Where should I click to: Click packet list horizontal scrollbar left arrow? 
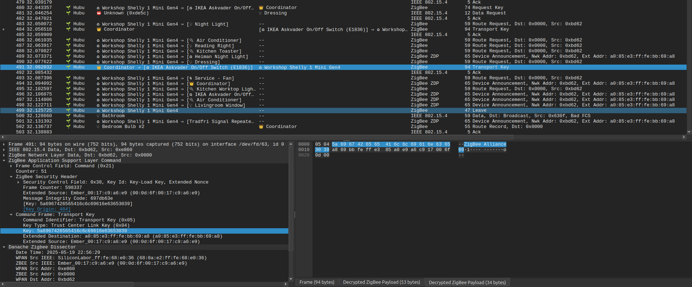point(3,137)
